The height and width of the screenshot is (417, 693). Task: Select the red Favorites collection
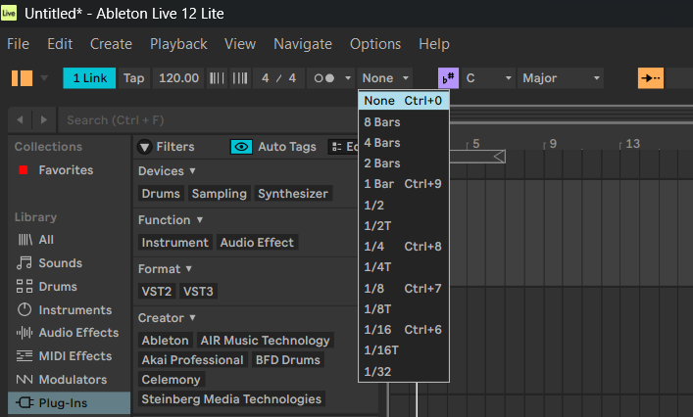[56, 170]
